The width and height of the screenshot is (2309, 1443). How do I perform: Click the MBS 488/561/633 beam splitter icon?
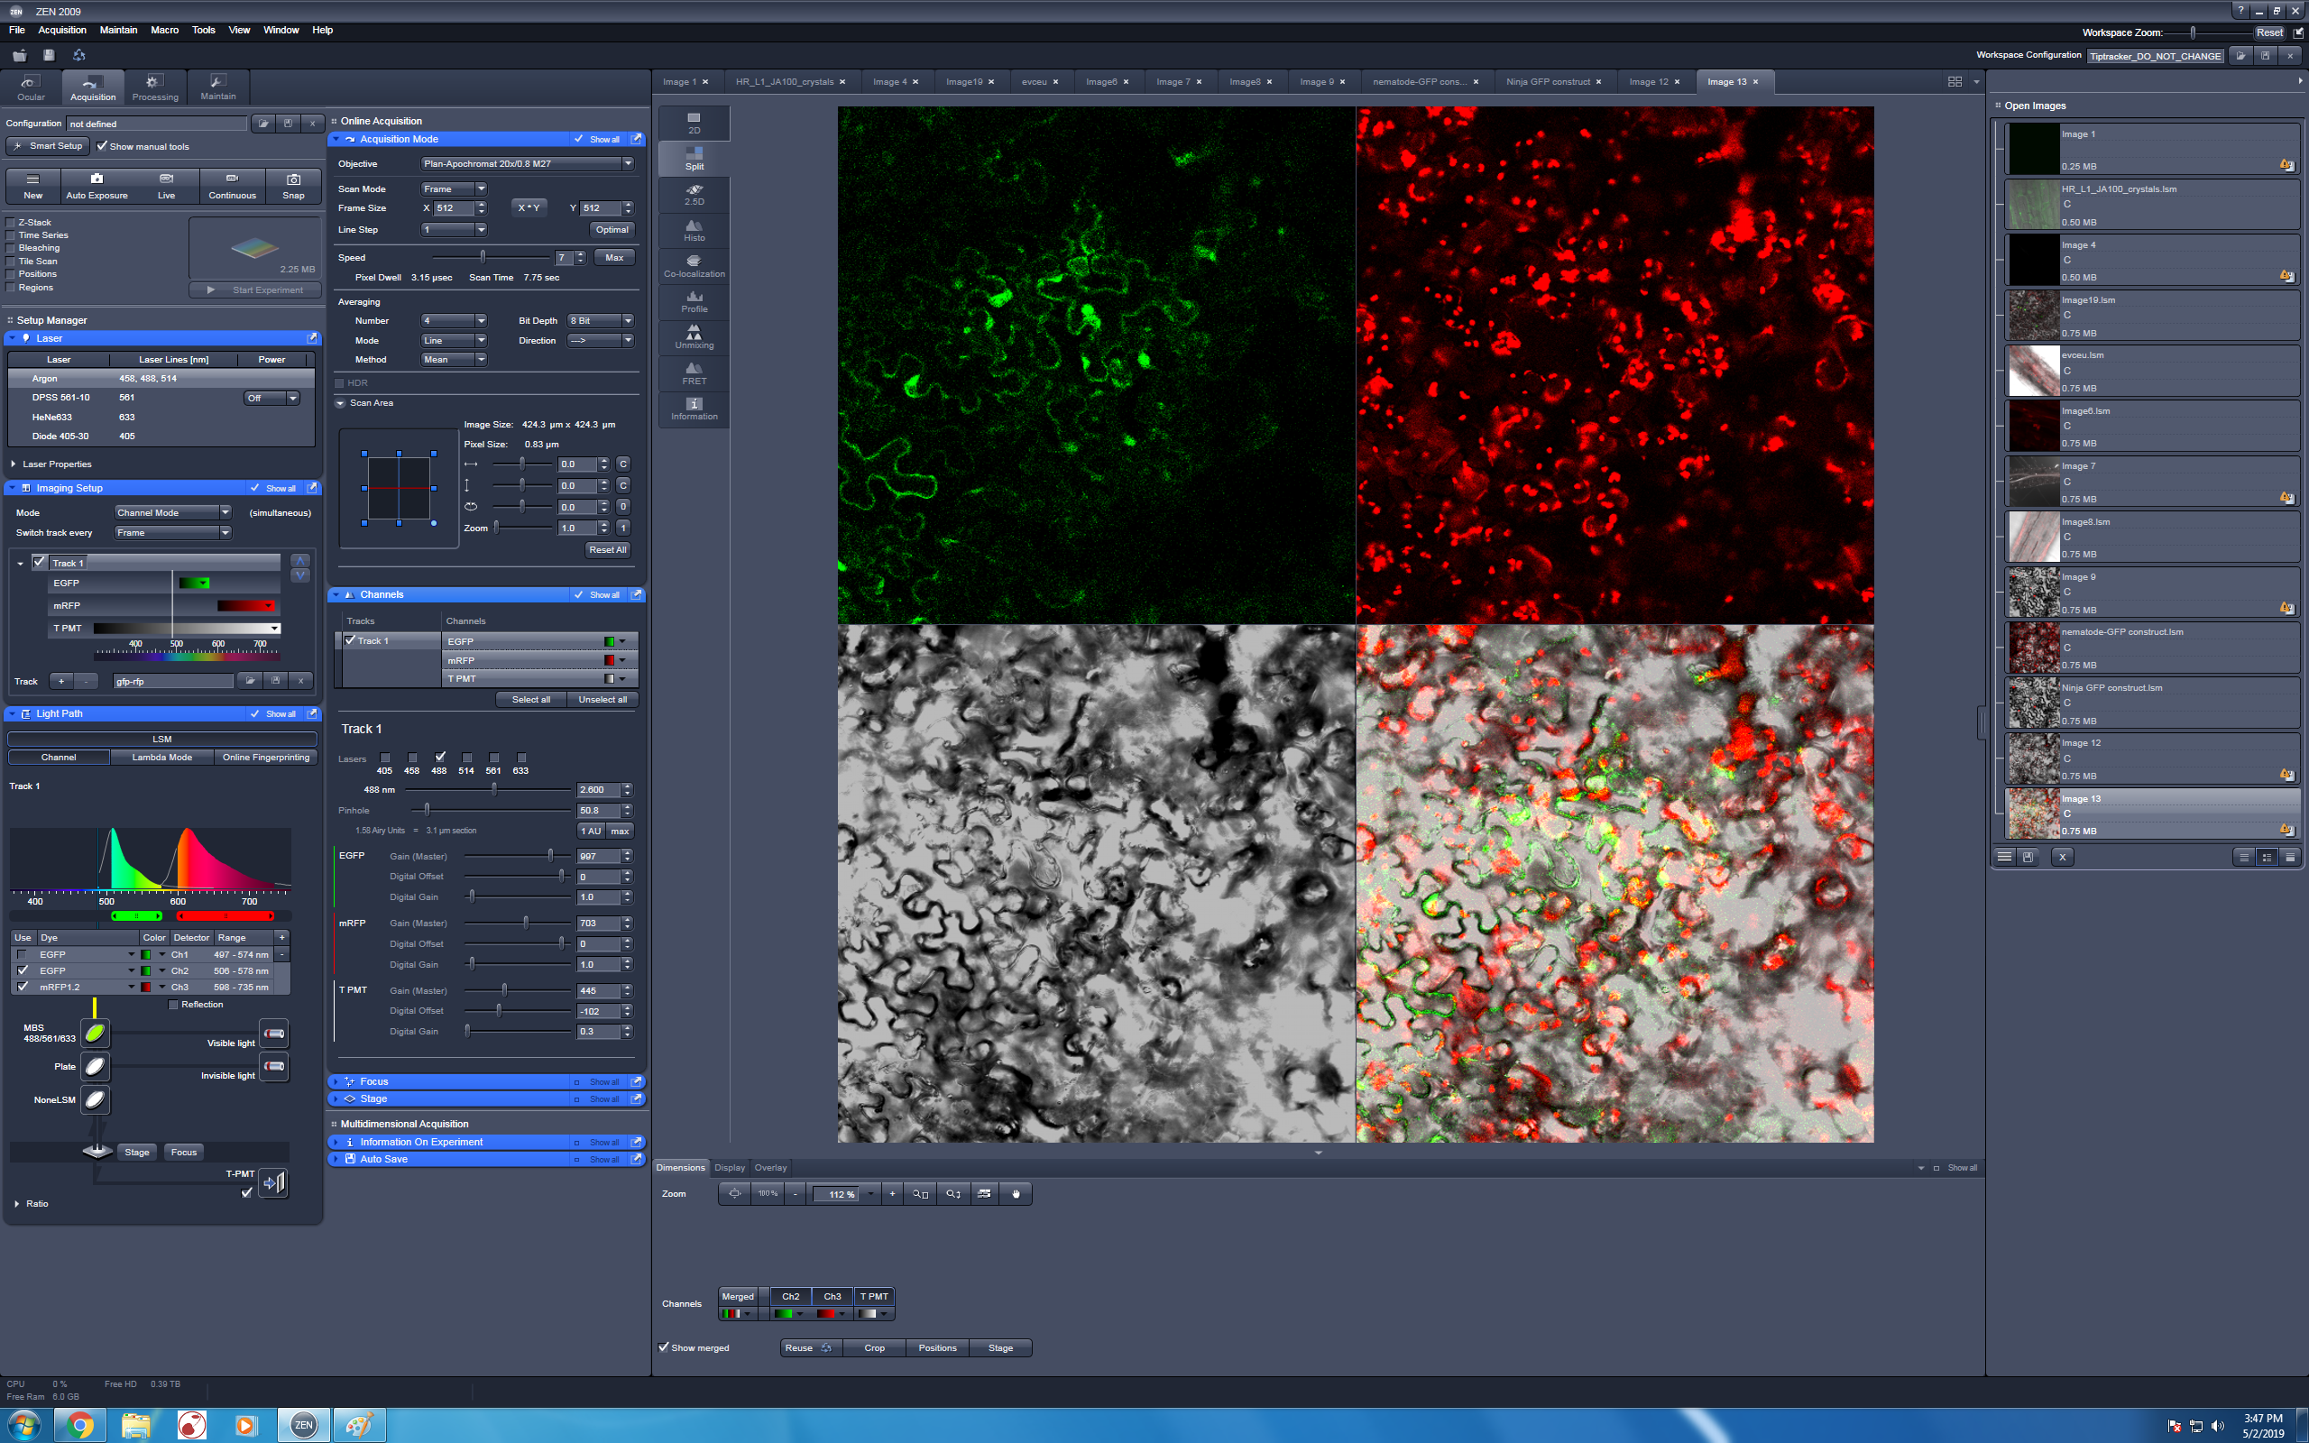pyautogui.click(x=95, y=1033)
